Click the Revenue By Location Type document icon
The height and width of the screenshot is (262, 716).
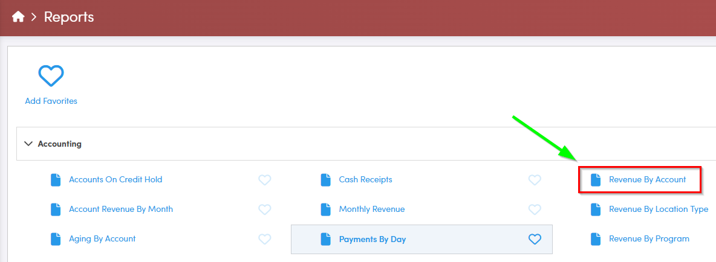click(596, 209)
